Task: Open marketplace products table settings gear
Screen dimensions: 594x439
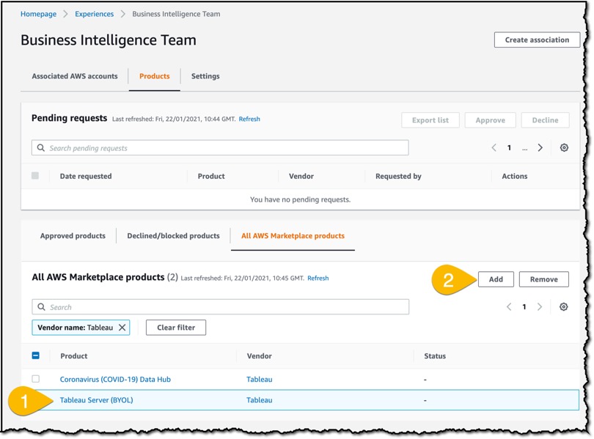Action: [564, 307]
